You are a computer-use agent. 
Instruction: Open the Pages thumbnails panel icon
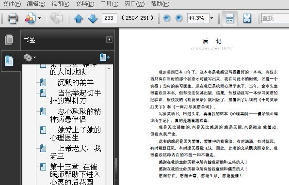[x=9, y=39]
